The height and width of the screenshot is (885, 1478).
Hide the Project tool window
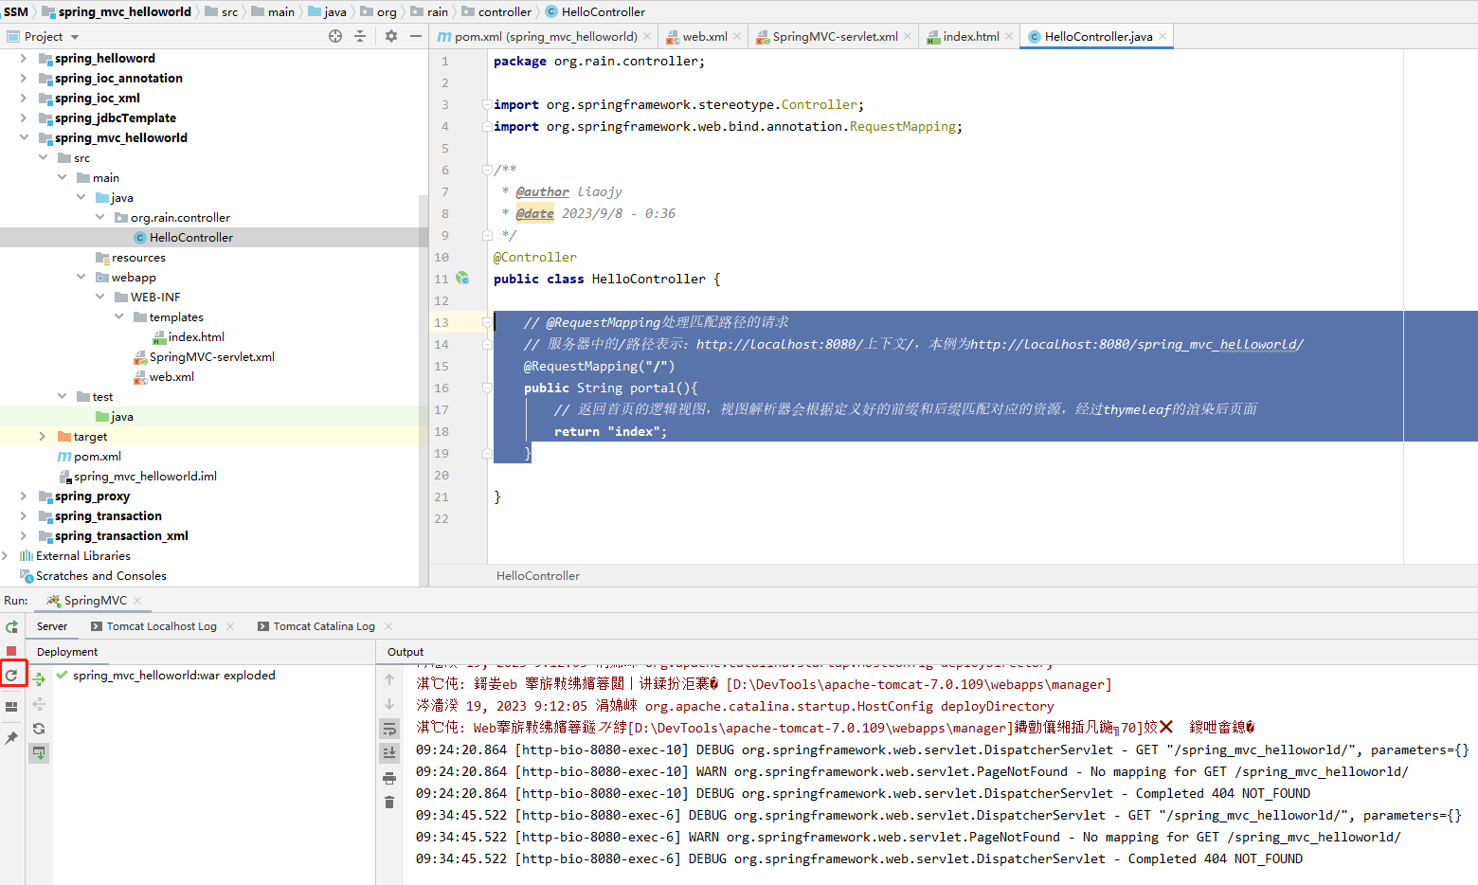(x=415, y=36)
